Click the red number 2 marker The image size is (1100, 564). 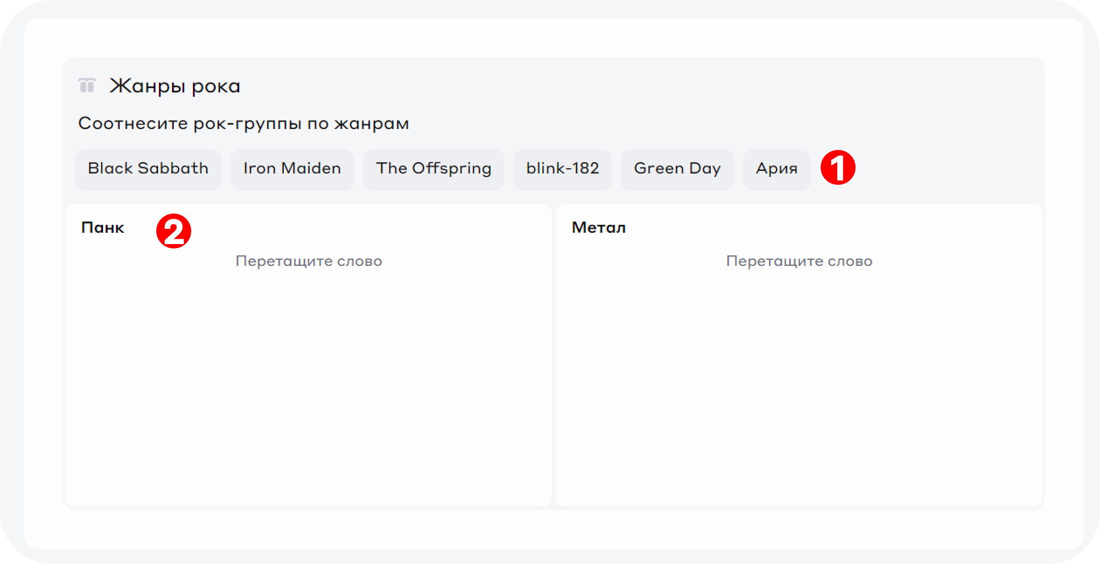(x=174, y=231)
